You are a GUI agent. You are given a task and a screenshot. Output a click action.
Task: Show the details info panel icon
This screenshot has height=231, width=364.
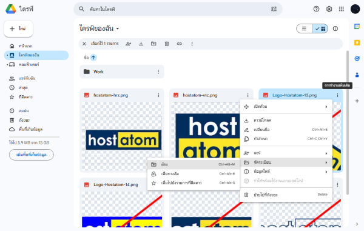point(335,28)
